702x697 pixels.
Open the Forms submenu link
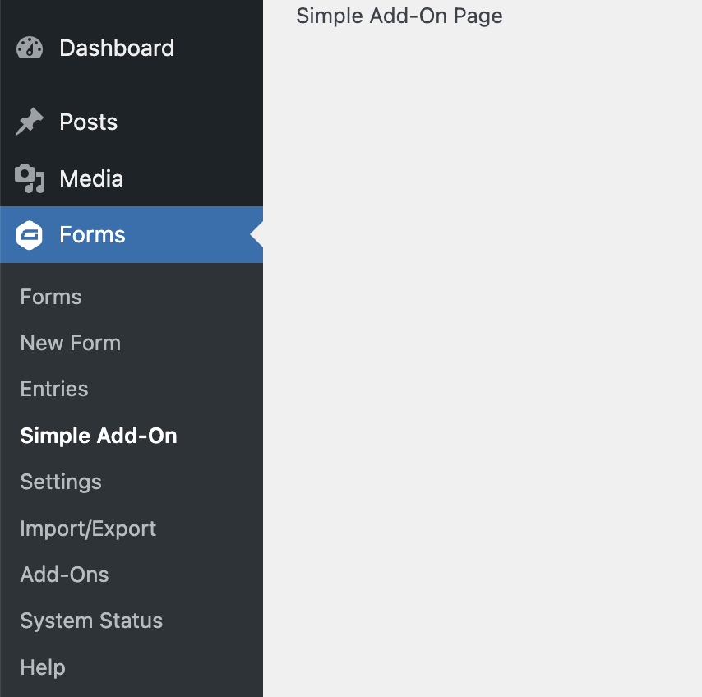[x=51, y=297]
